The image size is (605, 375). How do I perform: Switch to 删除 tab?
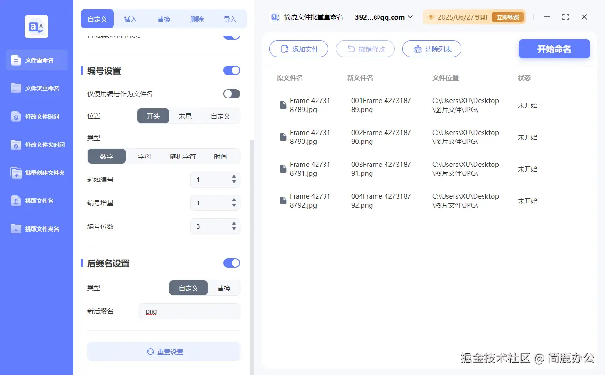pos(197,19)
